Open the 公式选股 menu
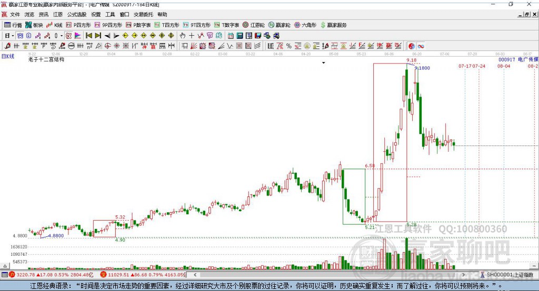 point(77,14)
